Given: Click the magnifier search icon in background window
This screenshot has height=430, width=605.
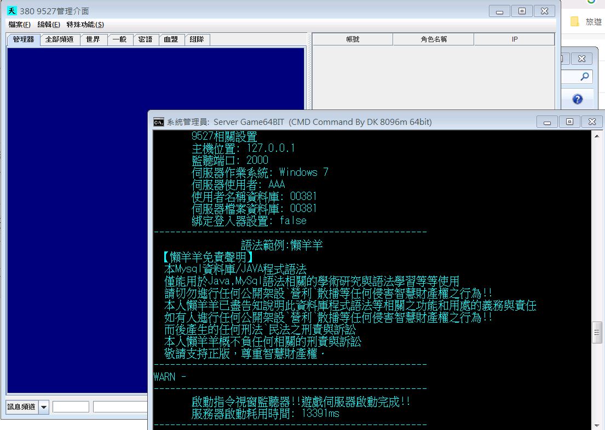Looking at the screenshot, I should (x=585, y=77).
